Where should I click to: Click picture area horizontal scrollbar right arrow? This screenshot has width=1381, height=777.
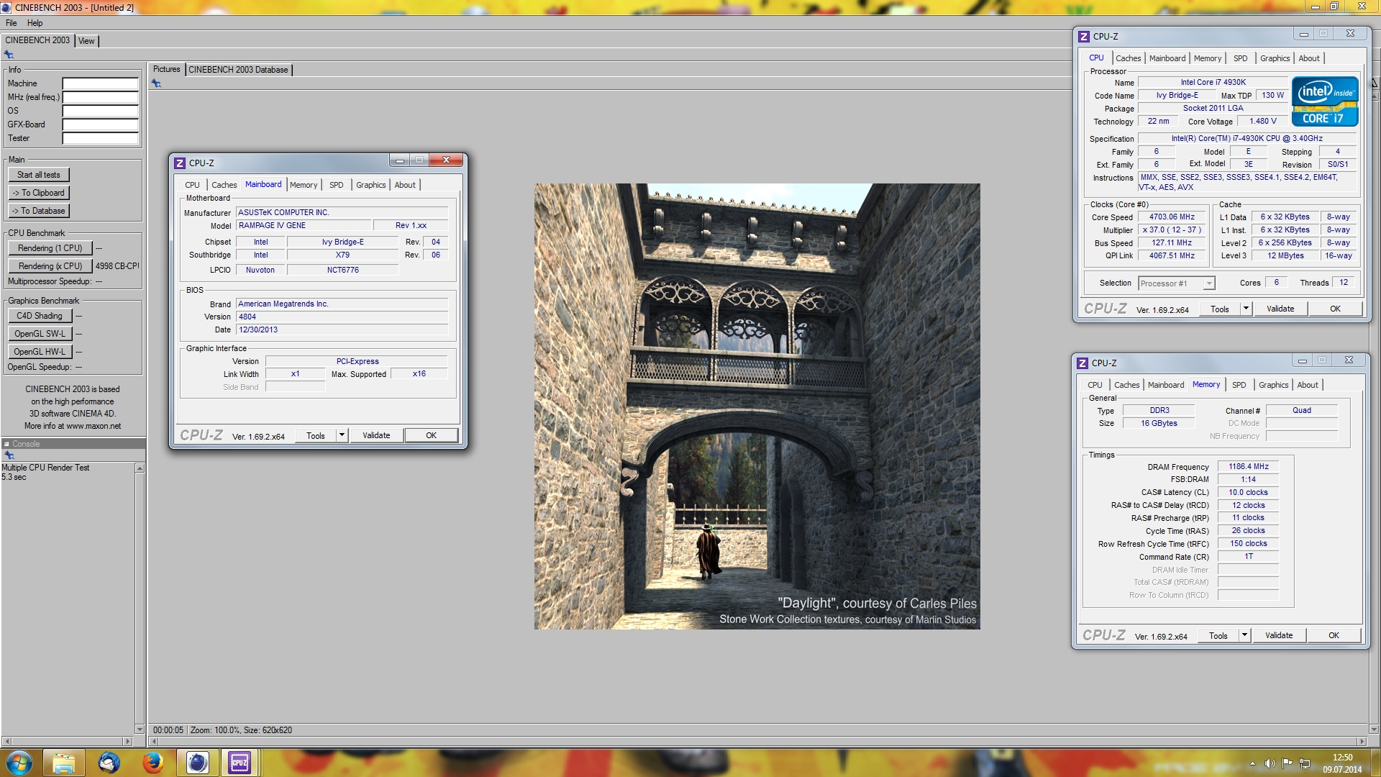tap(1362, 741)
